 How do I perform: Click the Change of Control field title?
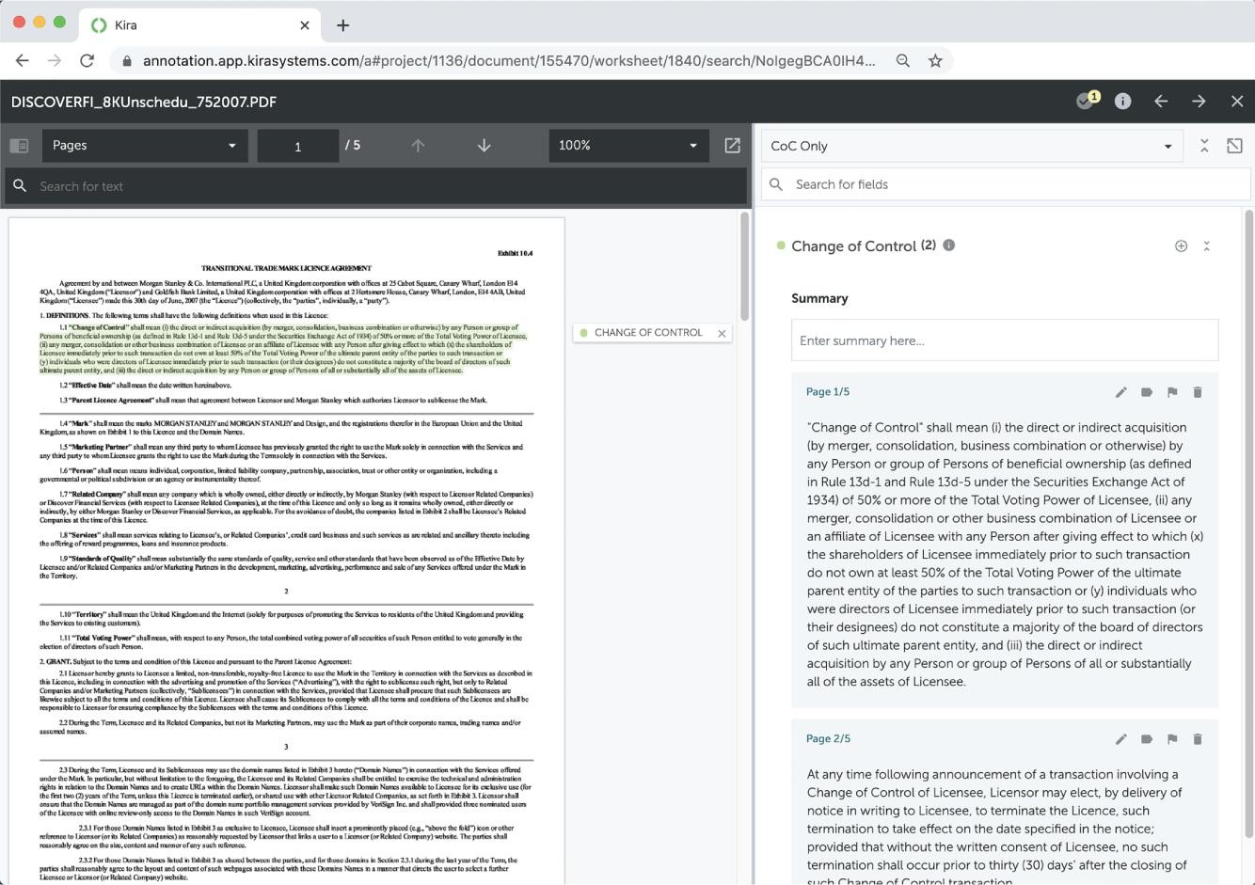(853, 246)
